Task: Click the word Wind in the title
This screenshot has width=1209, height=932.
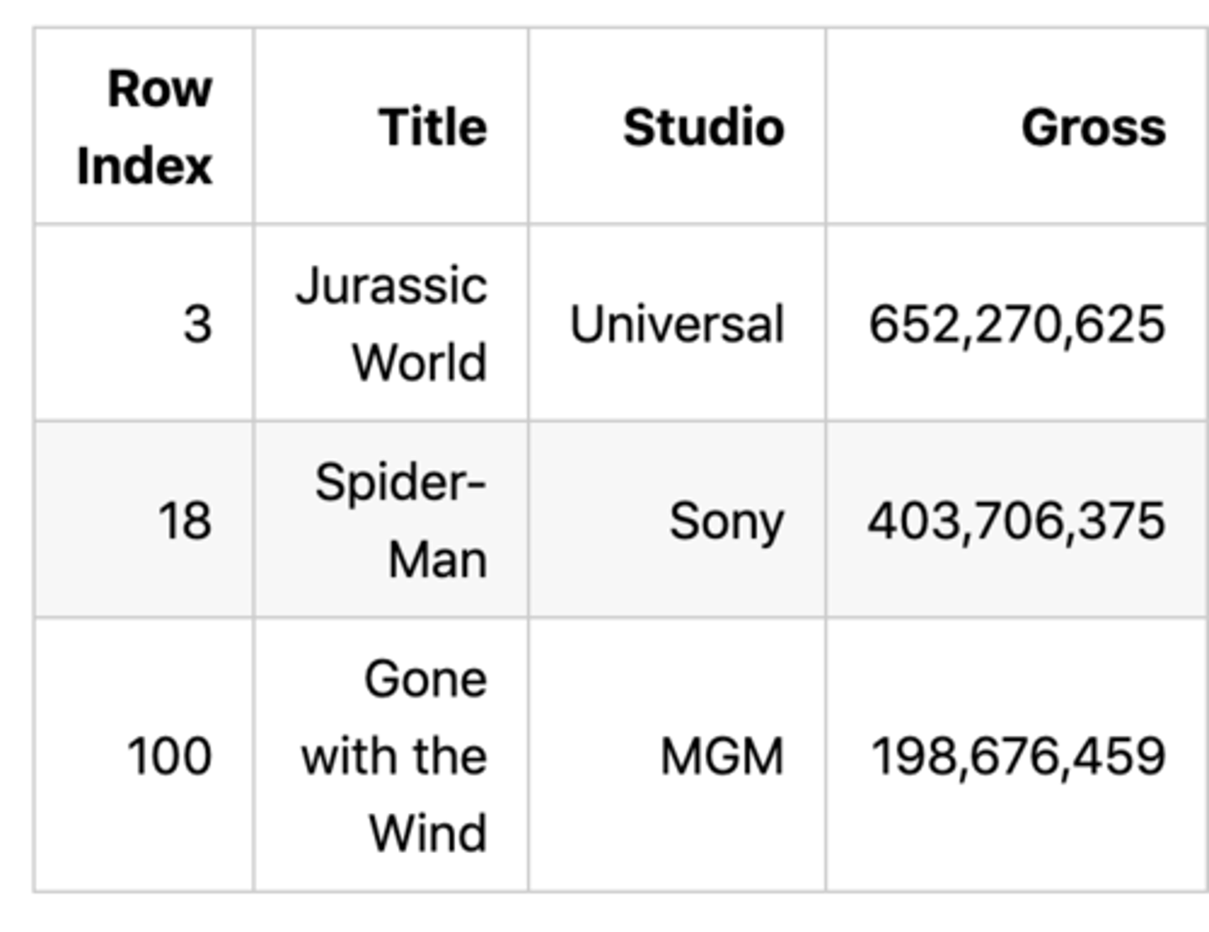Action: click(x=427, y=833)
